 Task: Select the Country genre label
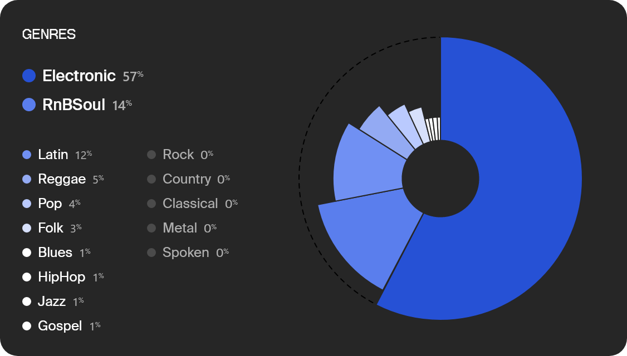click(x=187, y=179)
